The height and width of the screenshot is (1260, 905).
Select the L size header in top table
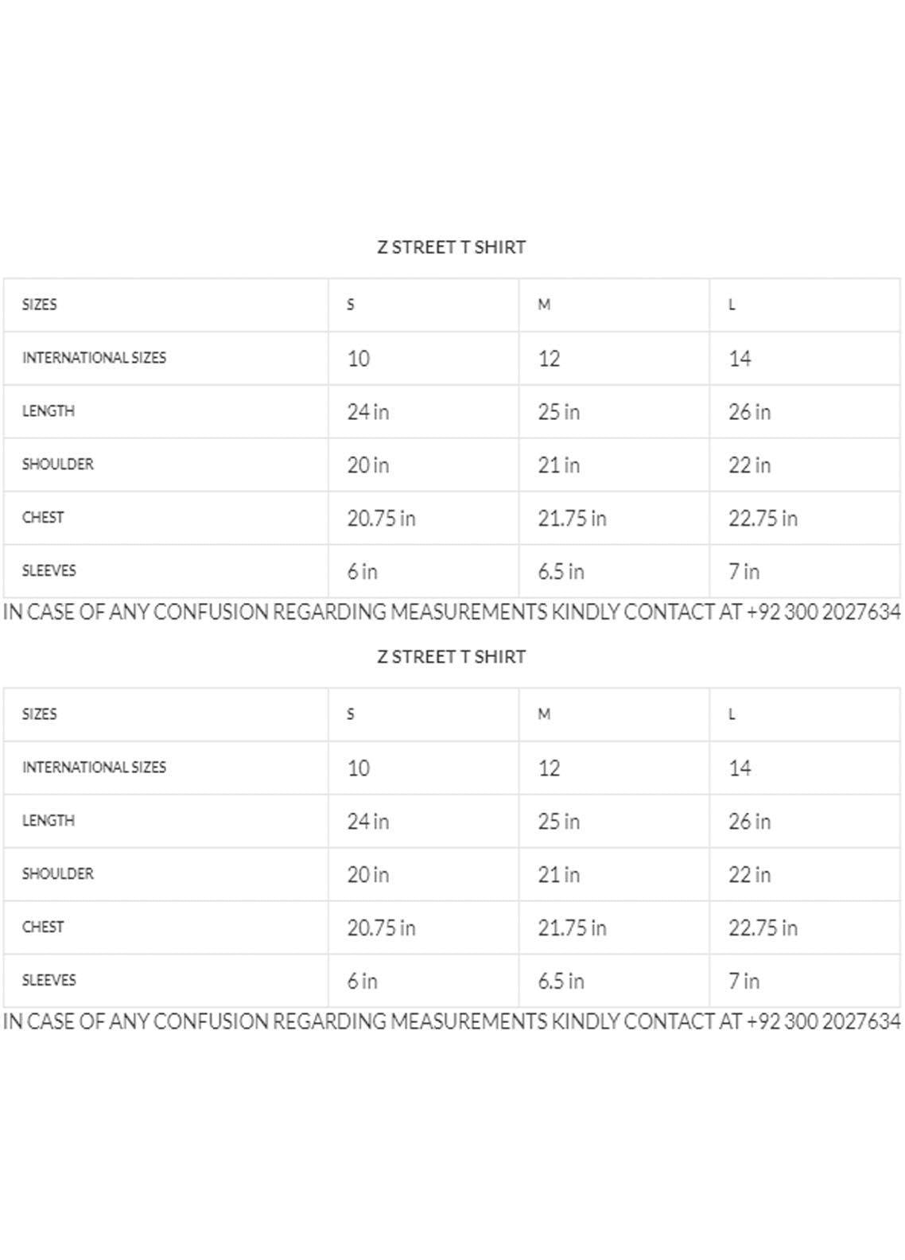732,305
